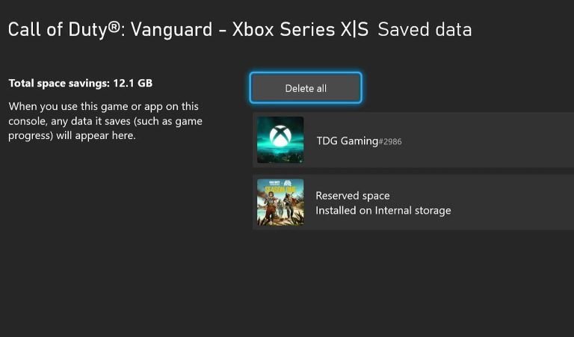Click the Call of Duty words in title
The image size is (574, 337).
58,30
